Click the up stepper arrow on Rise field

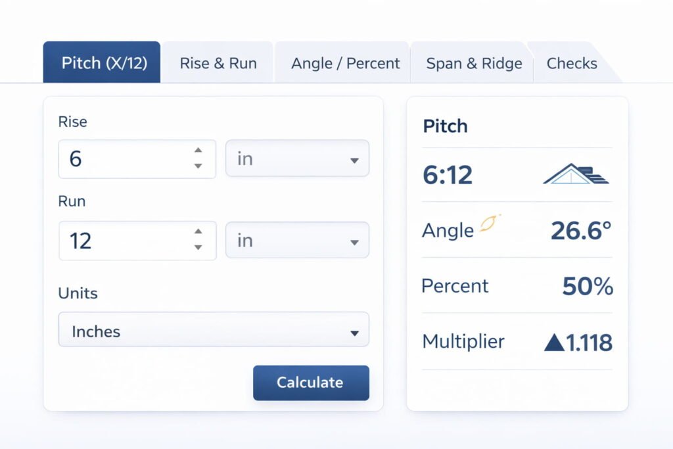pos(198,151)
